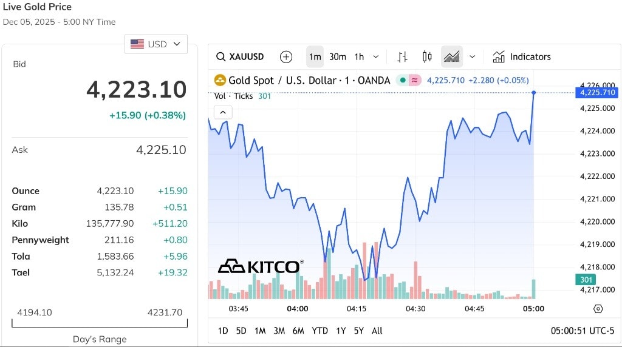622x347 pixels.
Task: Collapse the indicator legend chevron
Action: coord(223,112)
